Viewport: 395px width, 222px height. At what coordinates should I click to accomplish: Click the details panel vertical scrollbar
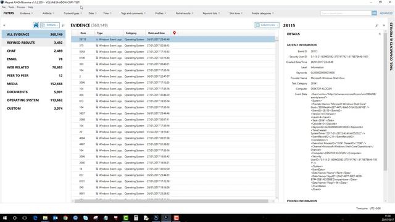coord(385,101)
